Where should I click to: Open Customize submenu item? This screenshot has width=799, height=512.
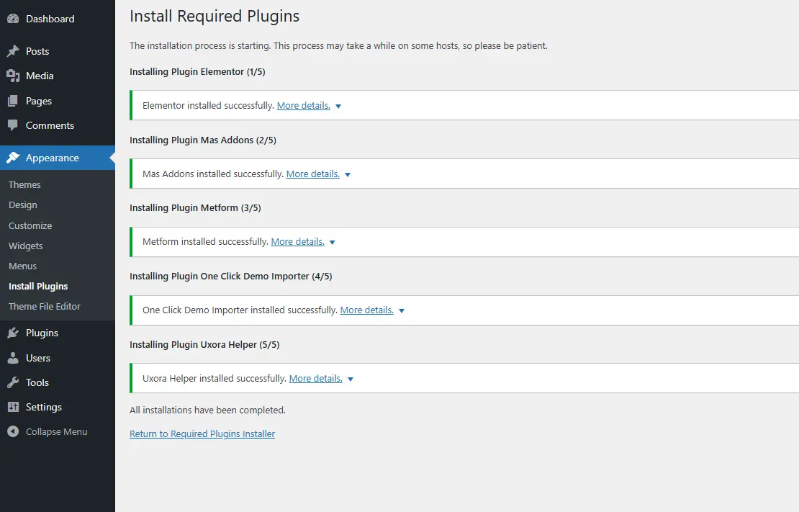point(30,225)
